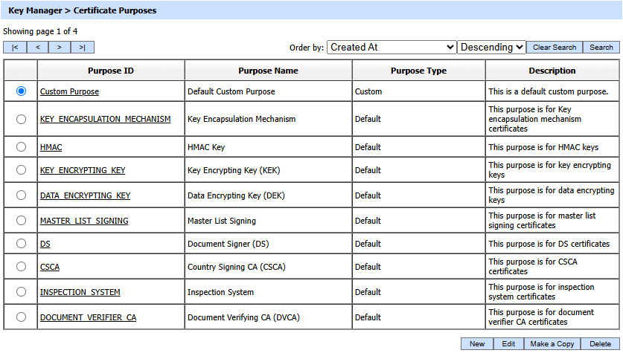The image size is (623, 353).
Task: Open the DOCUMENT_VERIFIER_CA link
Action: pos(88,317)
